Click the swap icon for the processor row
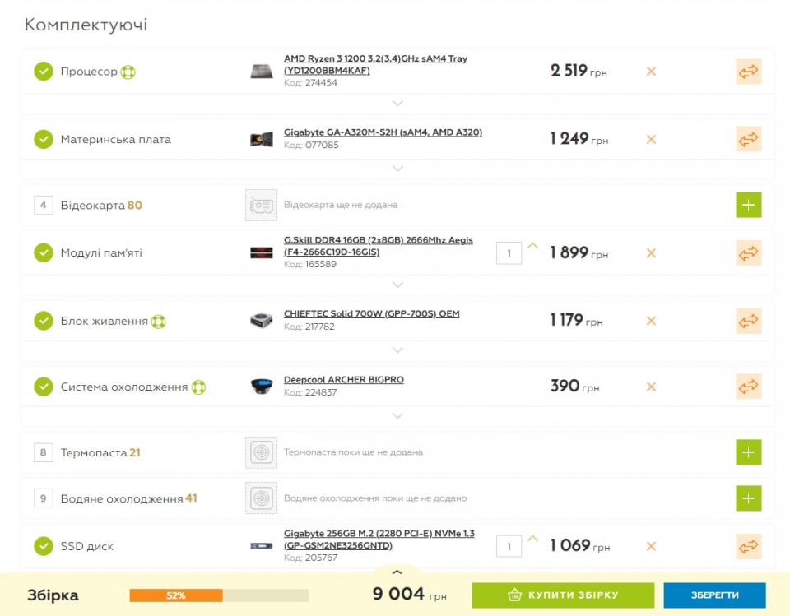 pos(748,72)
